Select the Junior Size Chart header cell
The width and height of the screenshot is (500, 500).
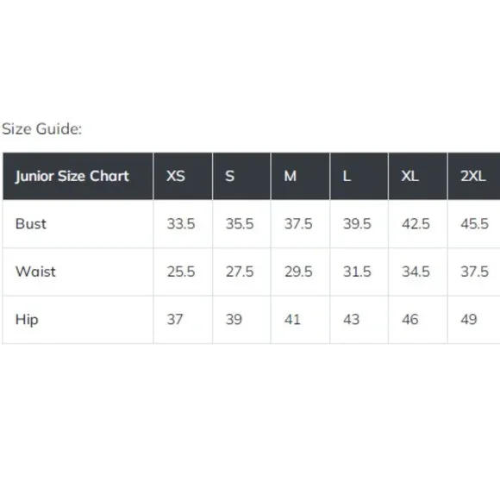point(78,176)
